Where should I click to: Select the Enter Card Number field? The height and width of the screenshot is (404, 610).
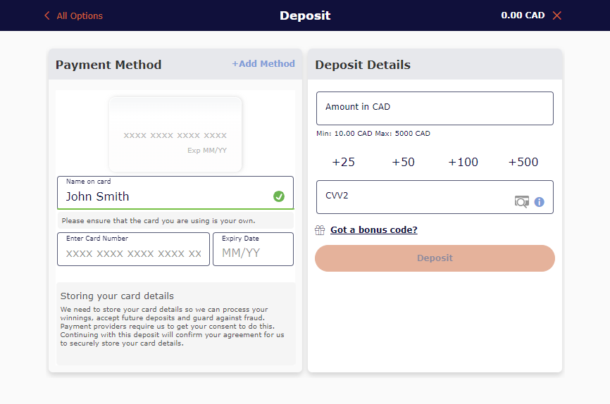[x=133, y=249]
